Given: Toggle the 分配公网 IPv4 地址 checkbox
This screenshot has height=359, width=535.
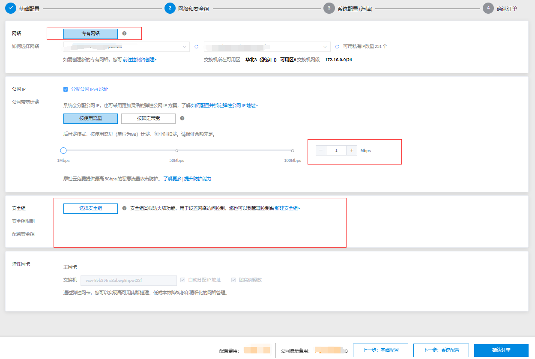Looking at the screenshot, I should (66, 89).
